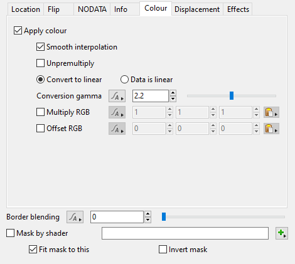
Task: Click the Conversion gamma slider handle
Action: click(232, 96)
